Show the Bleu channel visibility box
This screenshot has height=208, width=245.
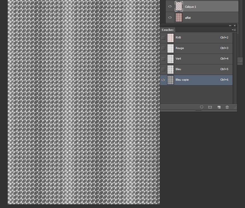click(x=163, y=69)
